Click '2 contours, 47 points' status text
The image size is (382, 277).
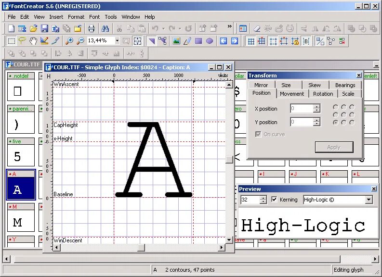tap(190, 270)
